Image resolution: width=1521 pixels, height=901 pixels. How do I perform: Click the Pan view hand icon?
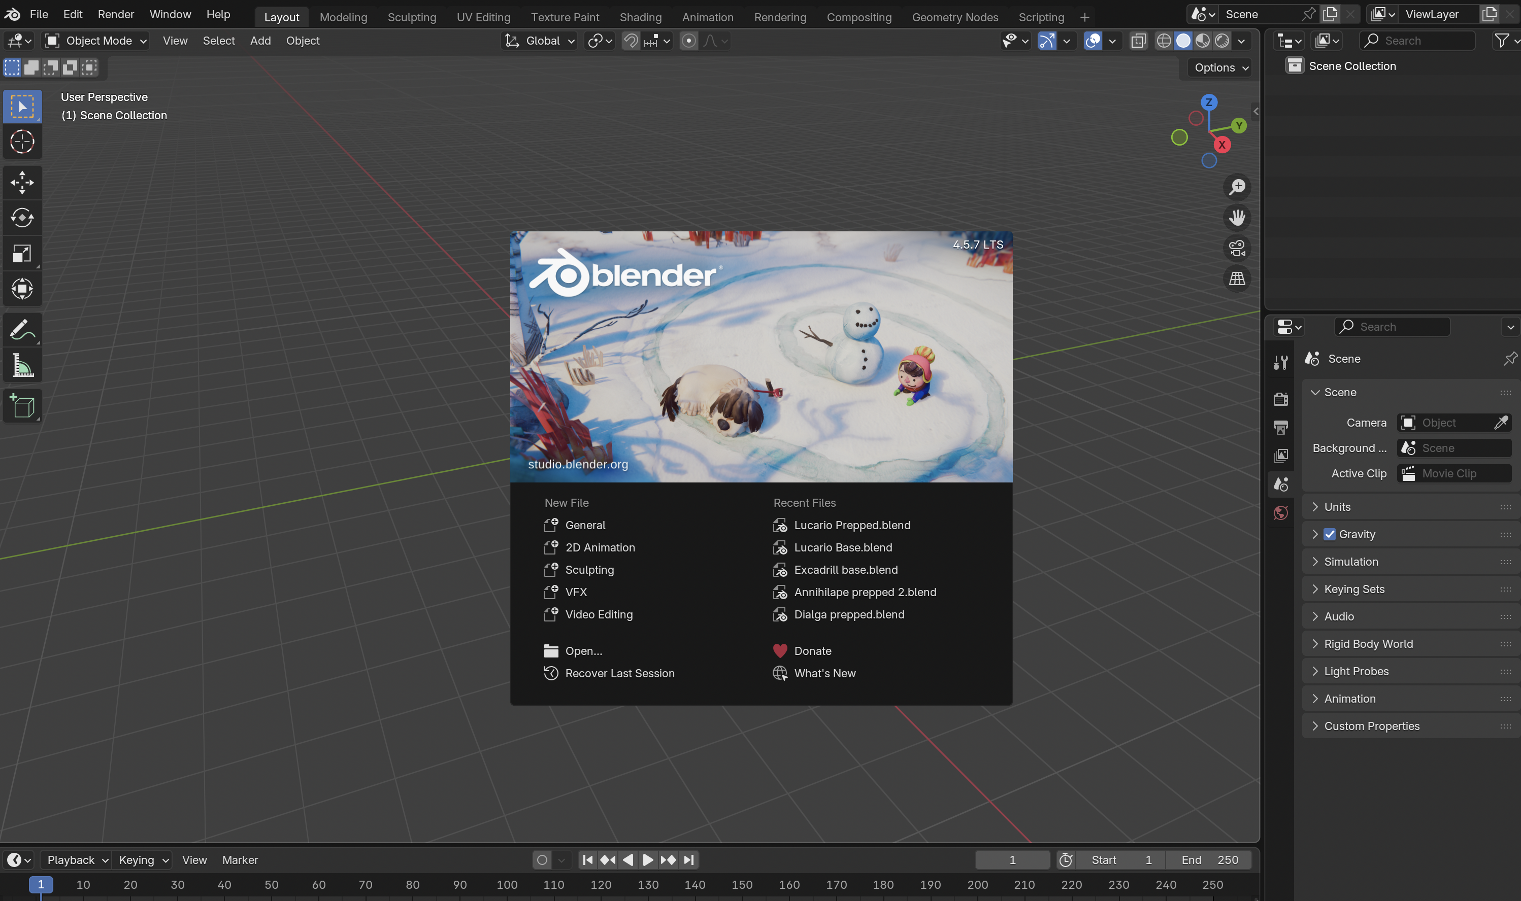(x=1237, y=217)
